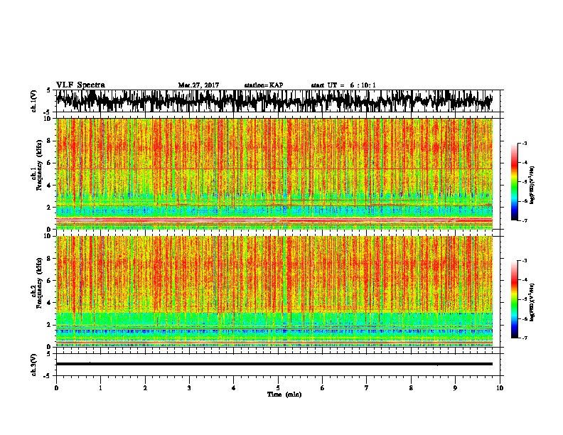Click time axis tick label "8"

411,388
